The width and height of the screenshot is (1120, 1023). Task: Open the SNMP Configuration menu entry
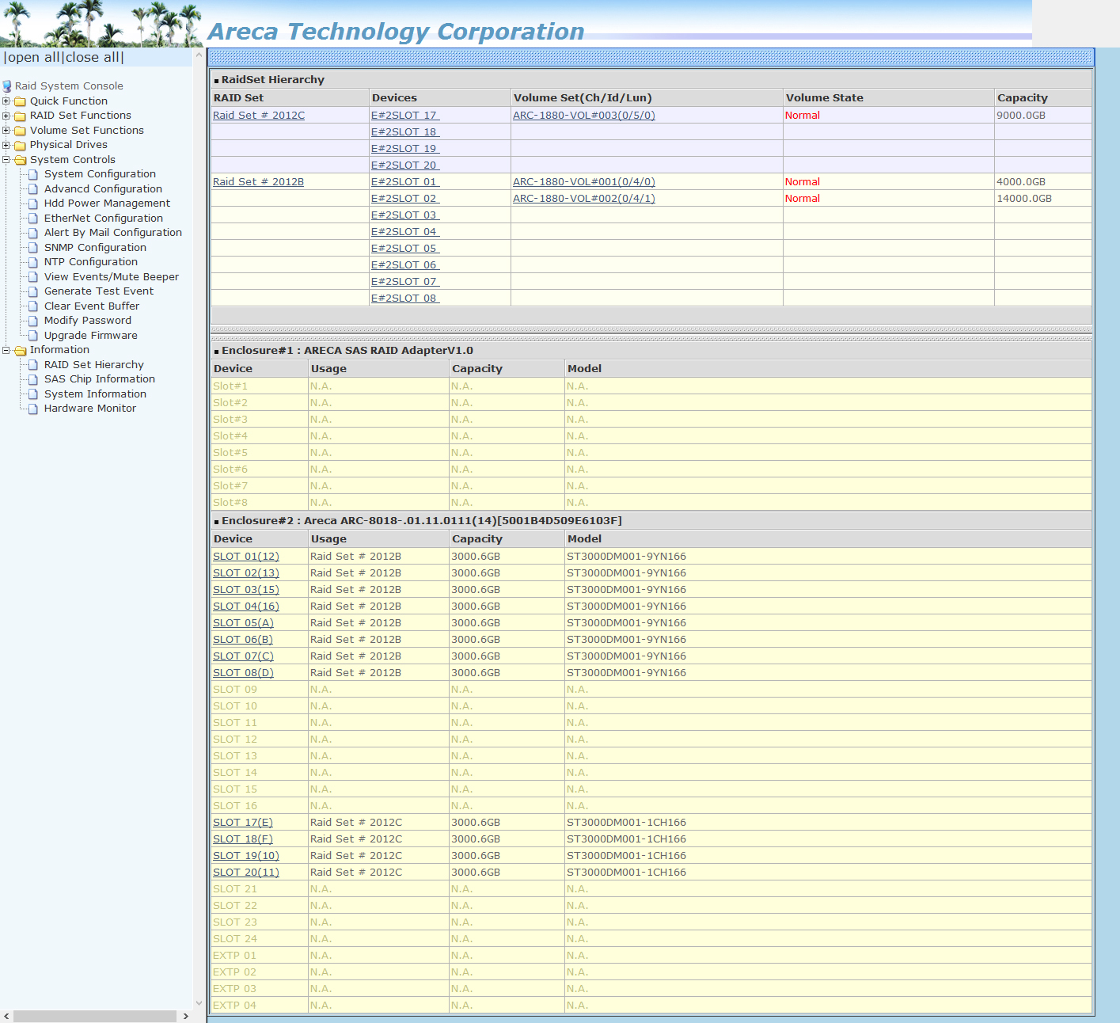coord(95,248)
